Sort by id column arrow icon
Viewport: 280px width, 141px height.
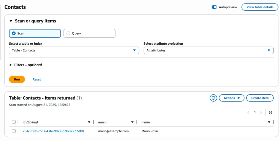click(89, 122)
